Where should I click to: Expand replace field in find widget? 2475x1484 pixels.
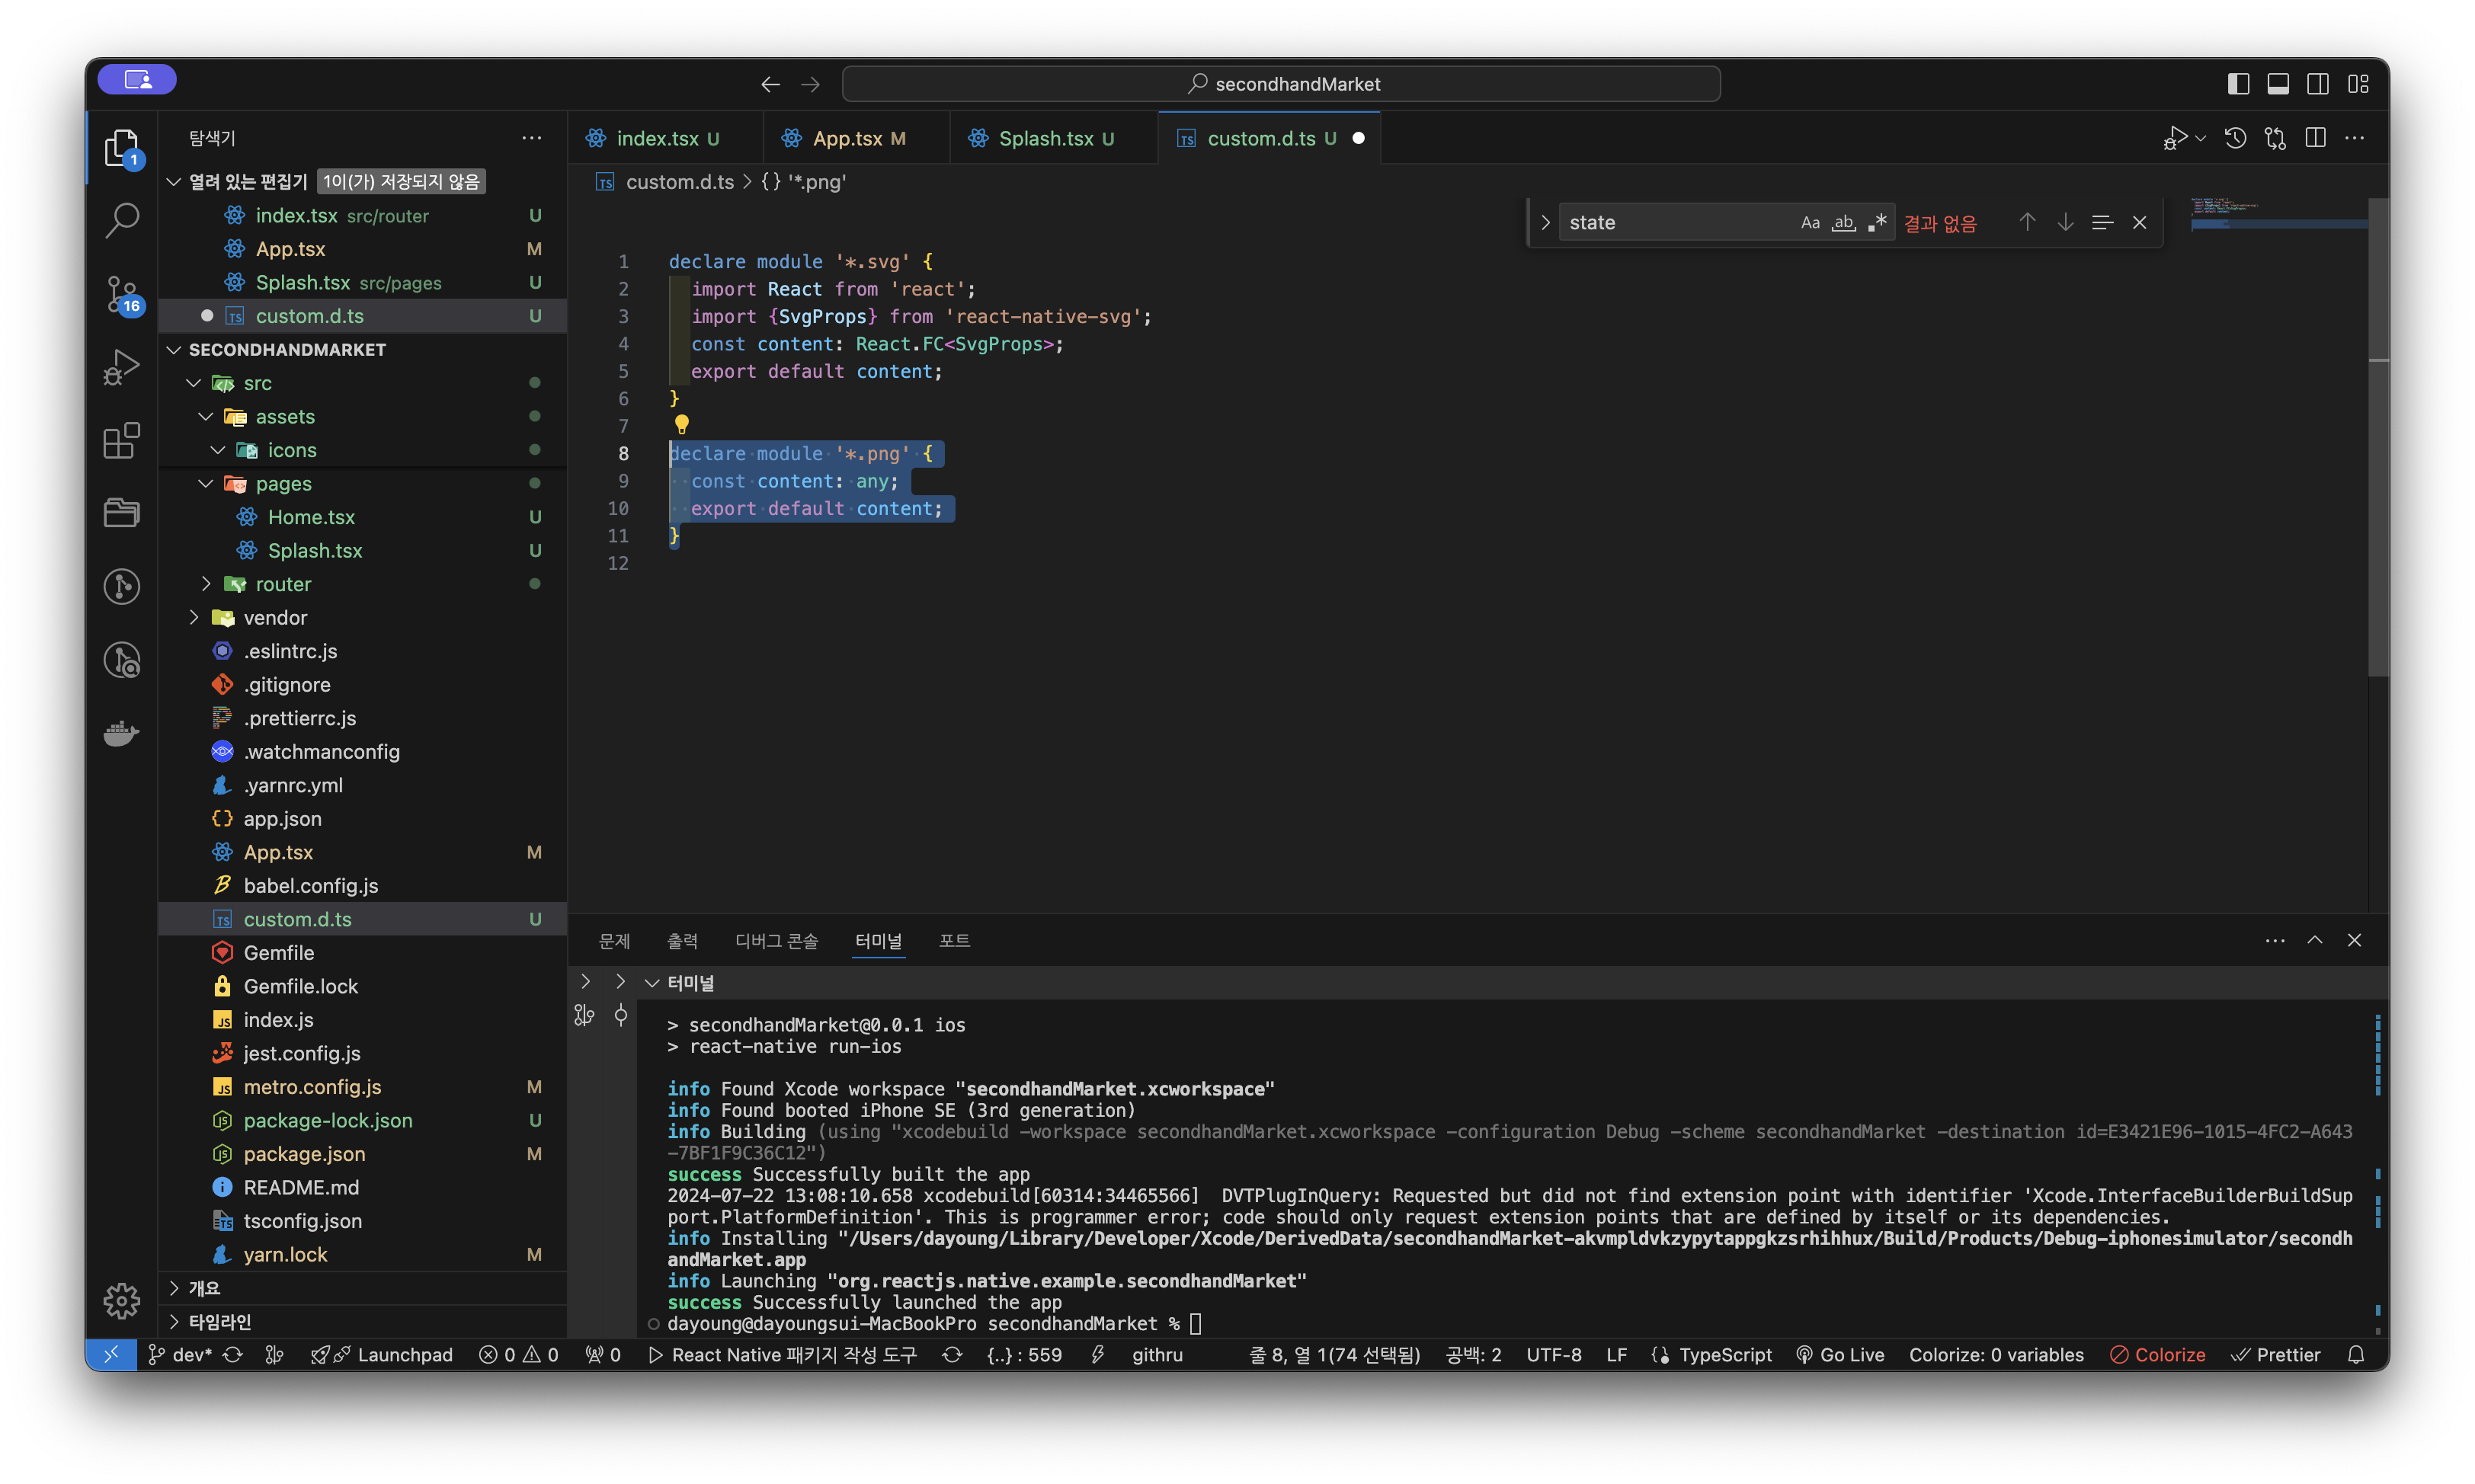[1545, 222]
